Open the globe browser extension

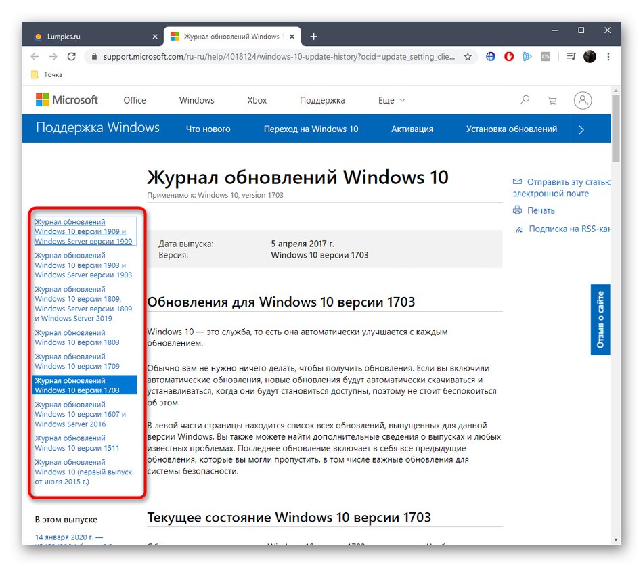pos(491,57)
